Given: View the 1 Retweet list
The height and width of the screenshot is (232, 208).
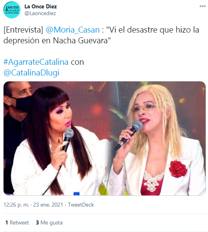Looking at the screenshot, I should [x=17, y=222].
